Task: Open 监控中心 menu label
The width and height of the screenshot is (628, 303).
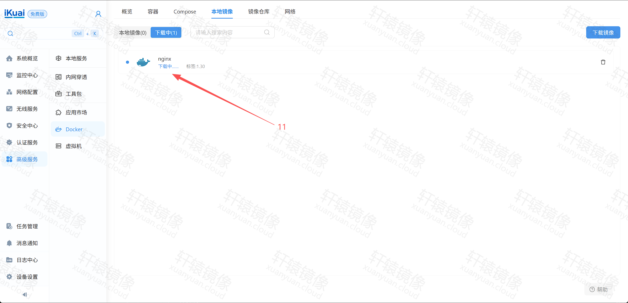Action: click(27, 75)
